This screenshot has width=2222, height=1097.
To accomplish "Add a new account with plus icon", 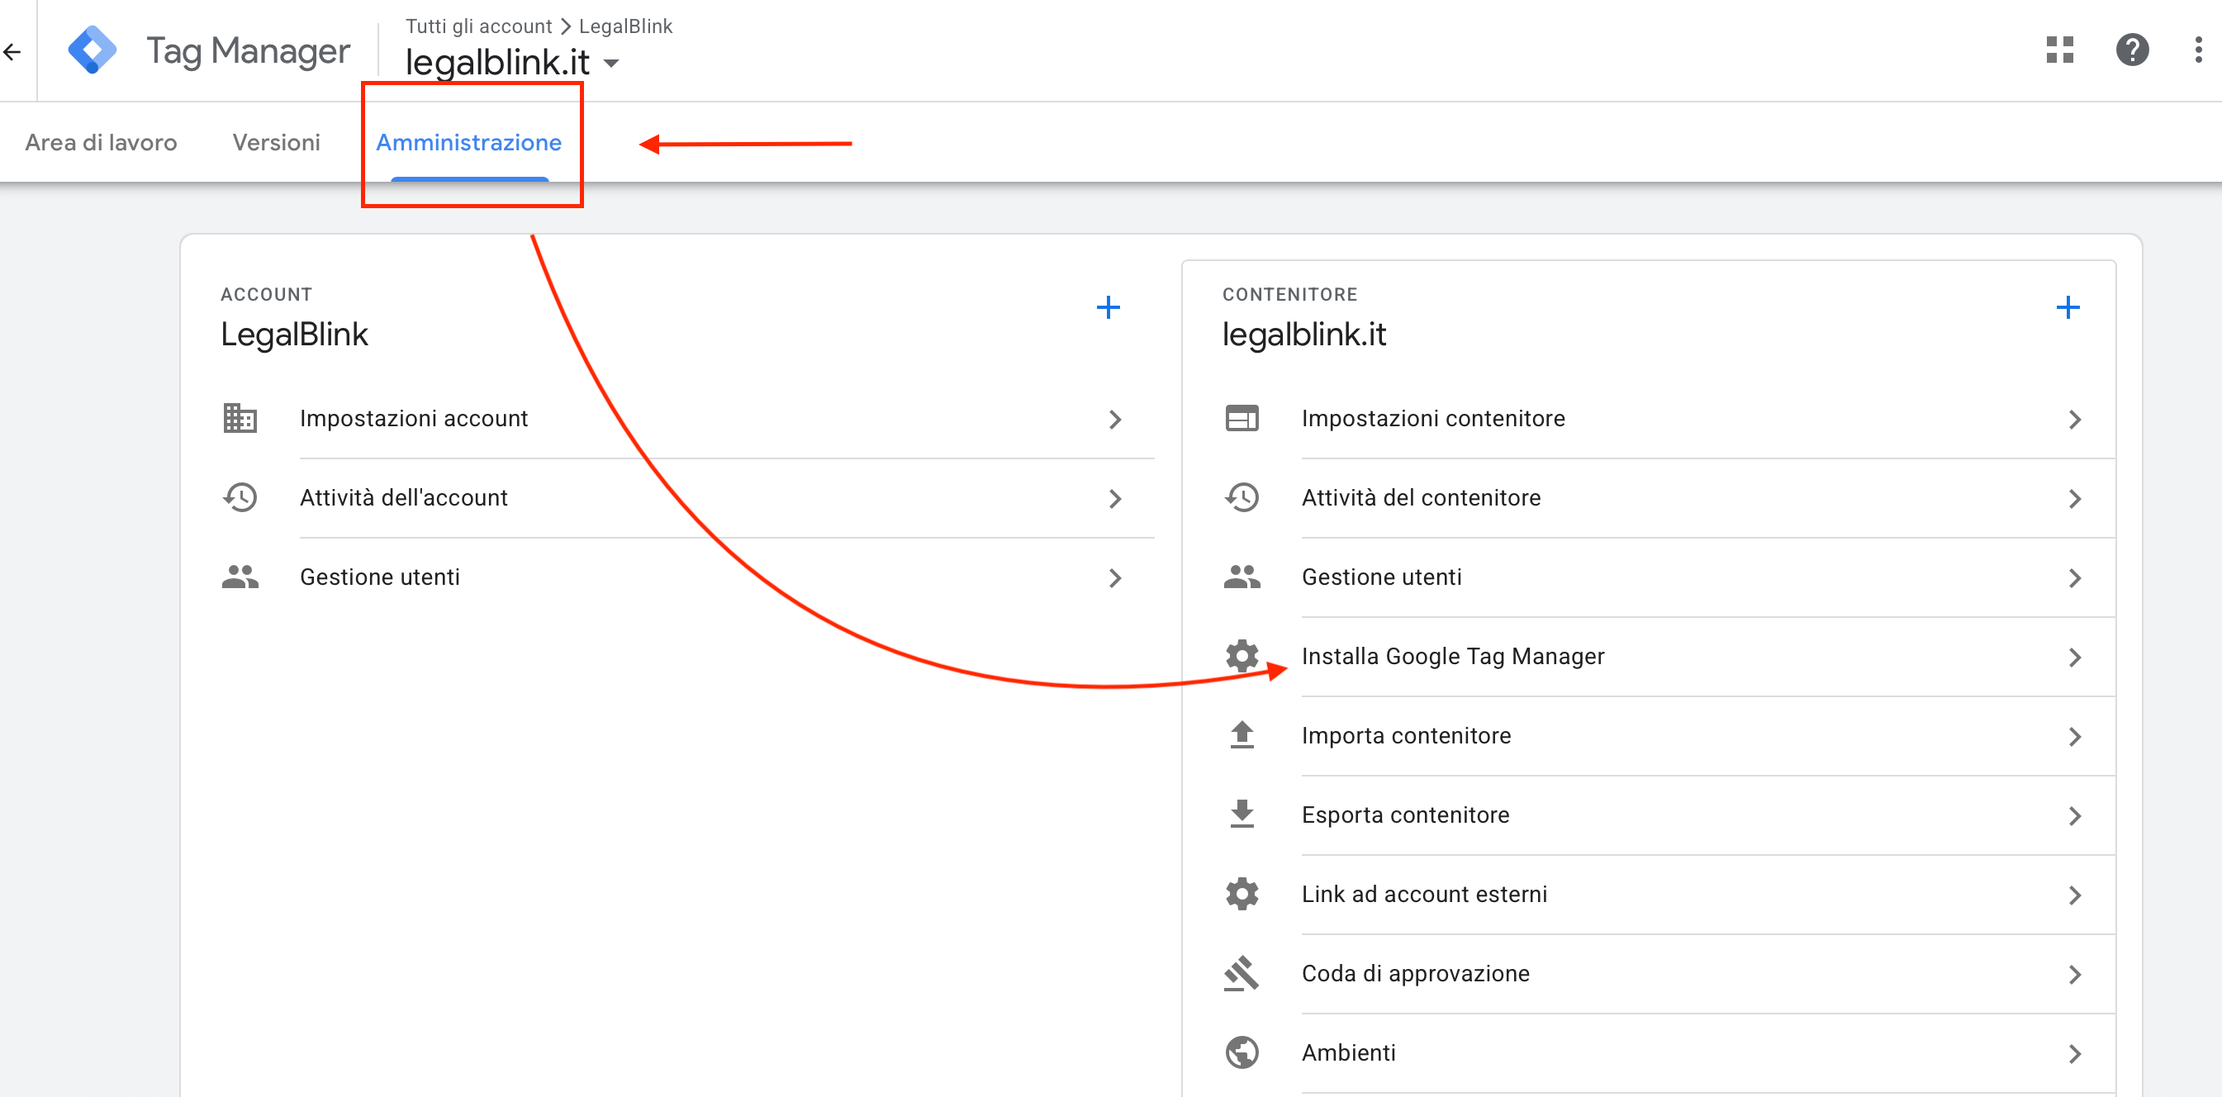I will coord(1109,308).
